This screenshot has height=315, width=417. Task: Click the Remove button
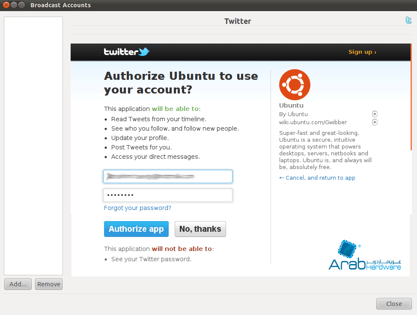point(49,284)
